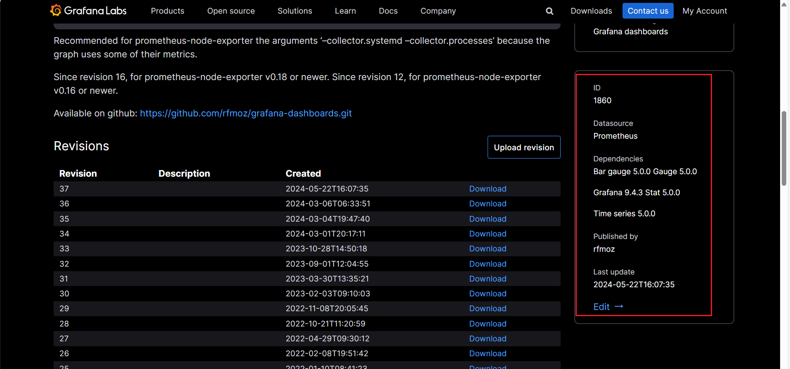Select Time series 5.0.0 dependency
Screen dimensions: 790x369
coord(624,213)
